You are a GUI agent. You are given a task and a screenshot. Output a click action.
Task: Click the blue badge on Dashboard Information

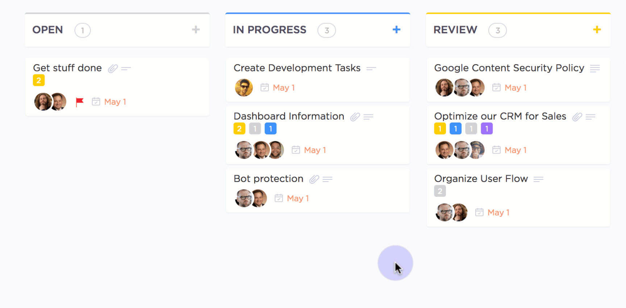point(271,129)
